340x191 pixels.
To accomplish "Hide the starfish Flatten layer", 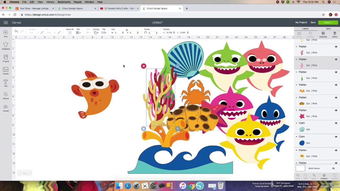I will pos(336,110).
